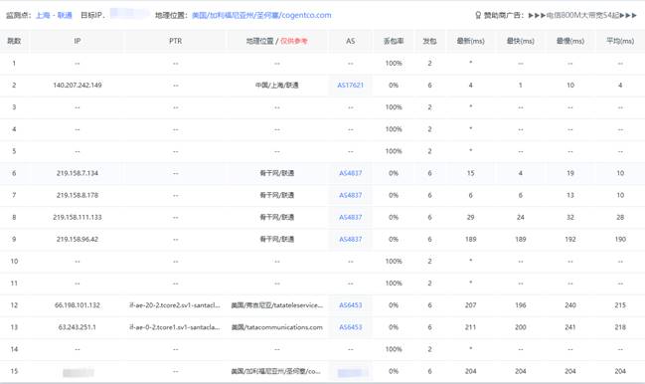Select IP address 219.158.7.134
The height and width of the screenshot is (384, 645).
78,173
